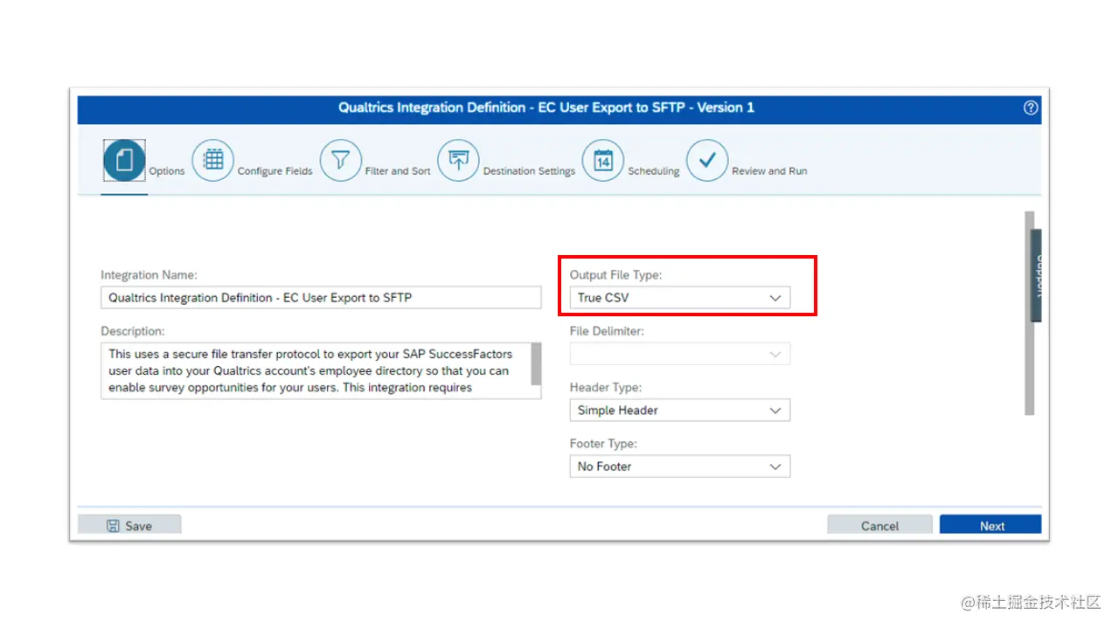
Task: Select the Scheduling step label
Action: (653, 171)
